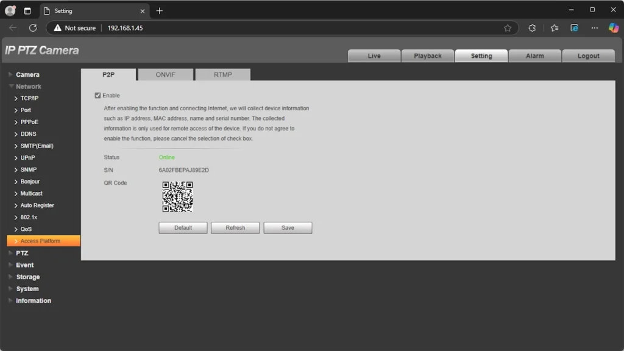Open browser settings and more menu
This screenshot has height=351, width=624.
coord(595,28)
